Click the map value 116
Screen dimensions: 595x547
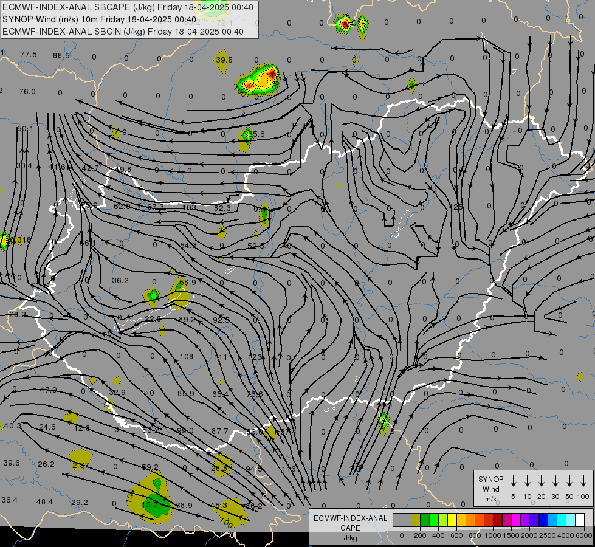[289, 469]
